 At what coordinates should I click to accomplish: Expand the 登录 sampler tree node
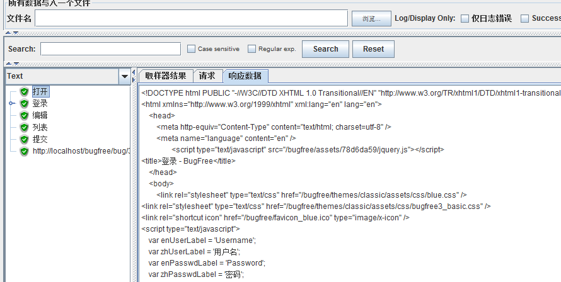click(12, 104)
